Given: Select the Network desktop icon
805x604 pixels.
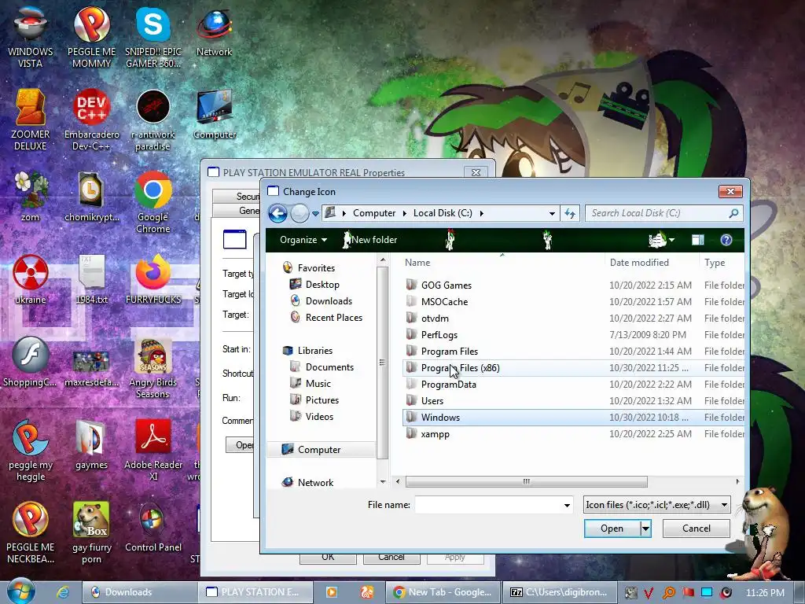Looking at the screenshot, I should point(214,31).
